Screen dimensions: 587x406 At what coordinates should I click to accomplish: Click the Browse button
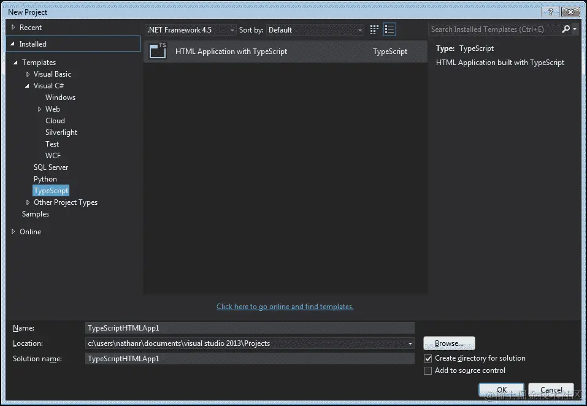coord(449,343)
